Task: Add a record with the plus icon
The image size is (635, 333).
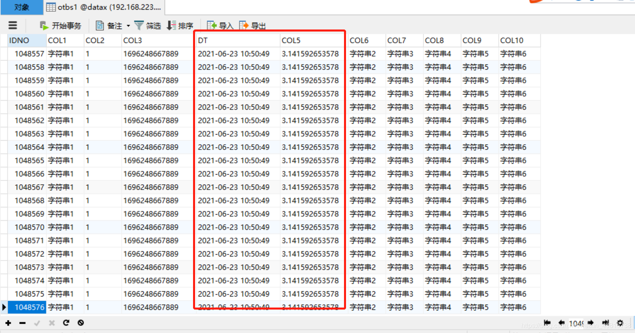Action: pyautogui.click(x=8, y=323)
